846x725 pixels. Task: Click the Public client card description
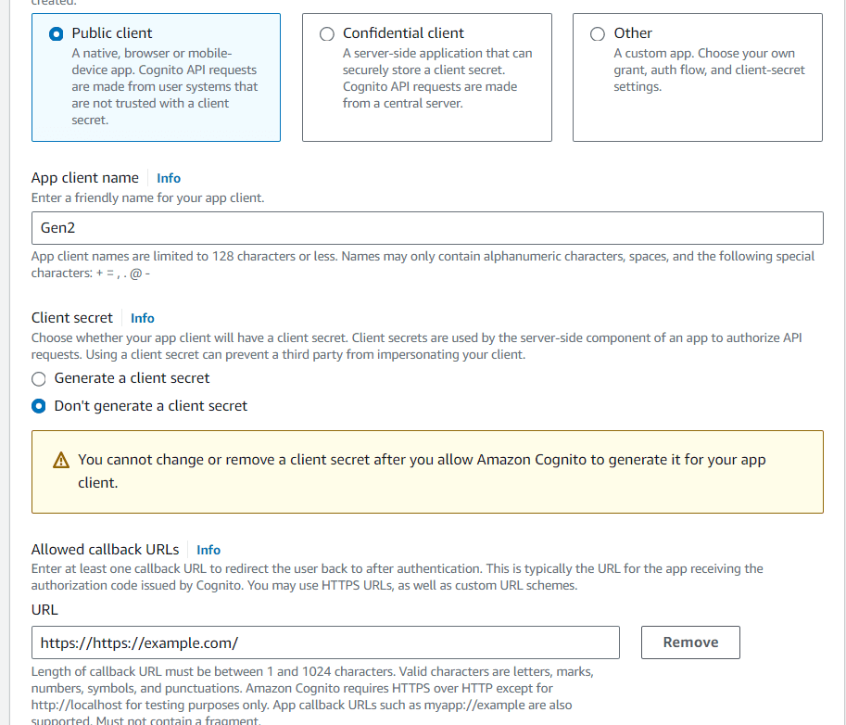coord(165,86)
